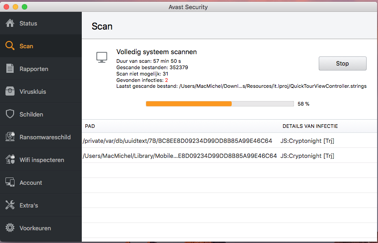This screenshot has height=243, width=378.
Task: Click the orange scan progress bar
Action: (189, 104)
